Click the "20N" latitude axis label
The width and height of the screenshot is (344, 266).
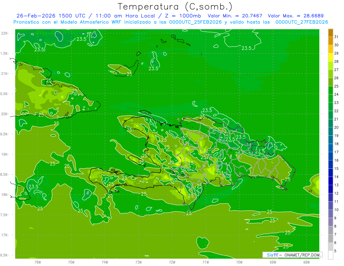[x=4, y=114]
